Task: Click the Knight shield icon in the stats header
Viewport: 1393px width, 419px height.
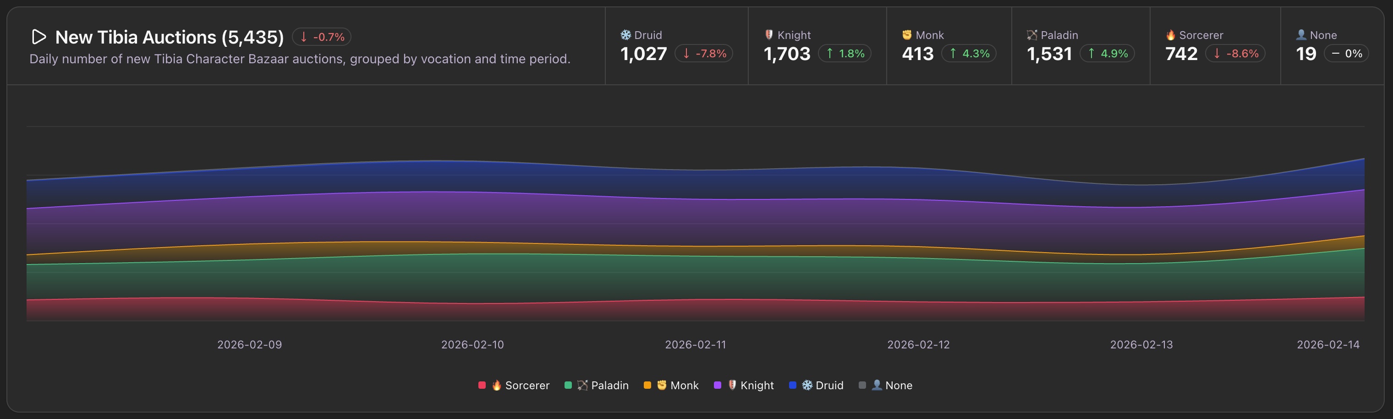Action: click(x=769, y=35)
